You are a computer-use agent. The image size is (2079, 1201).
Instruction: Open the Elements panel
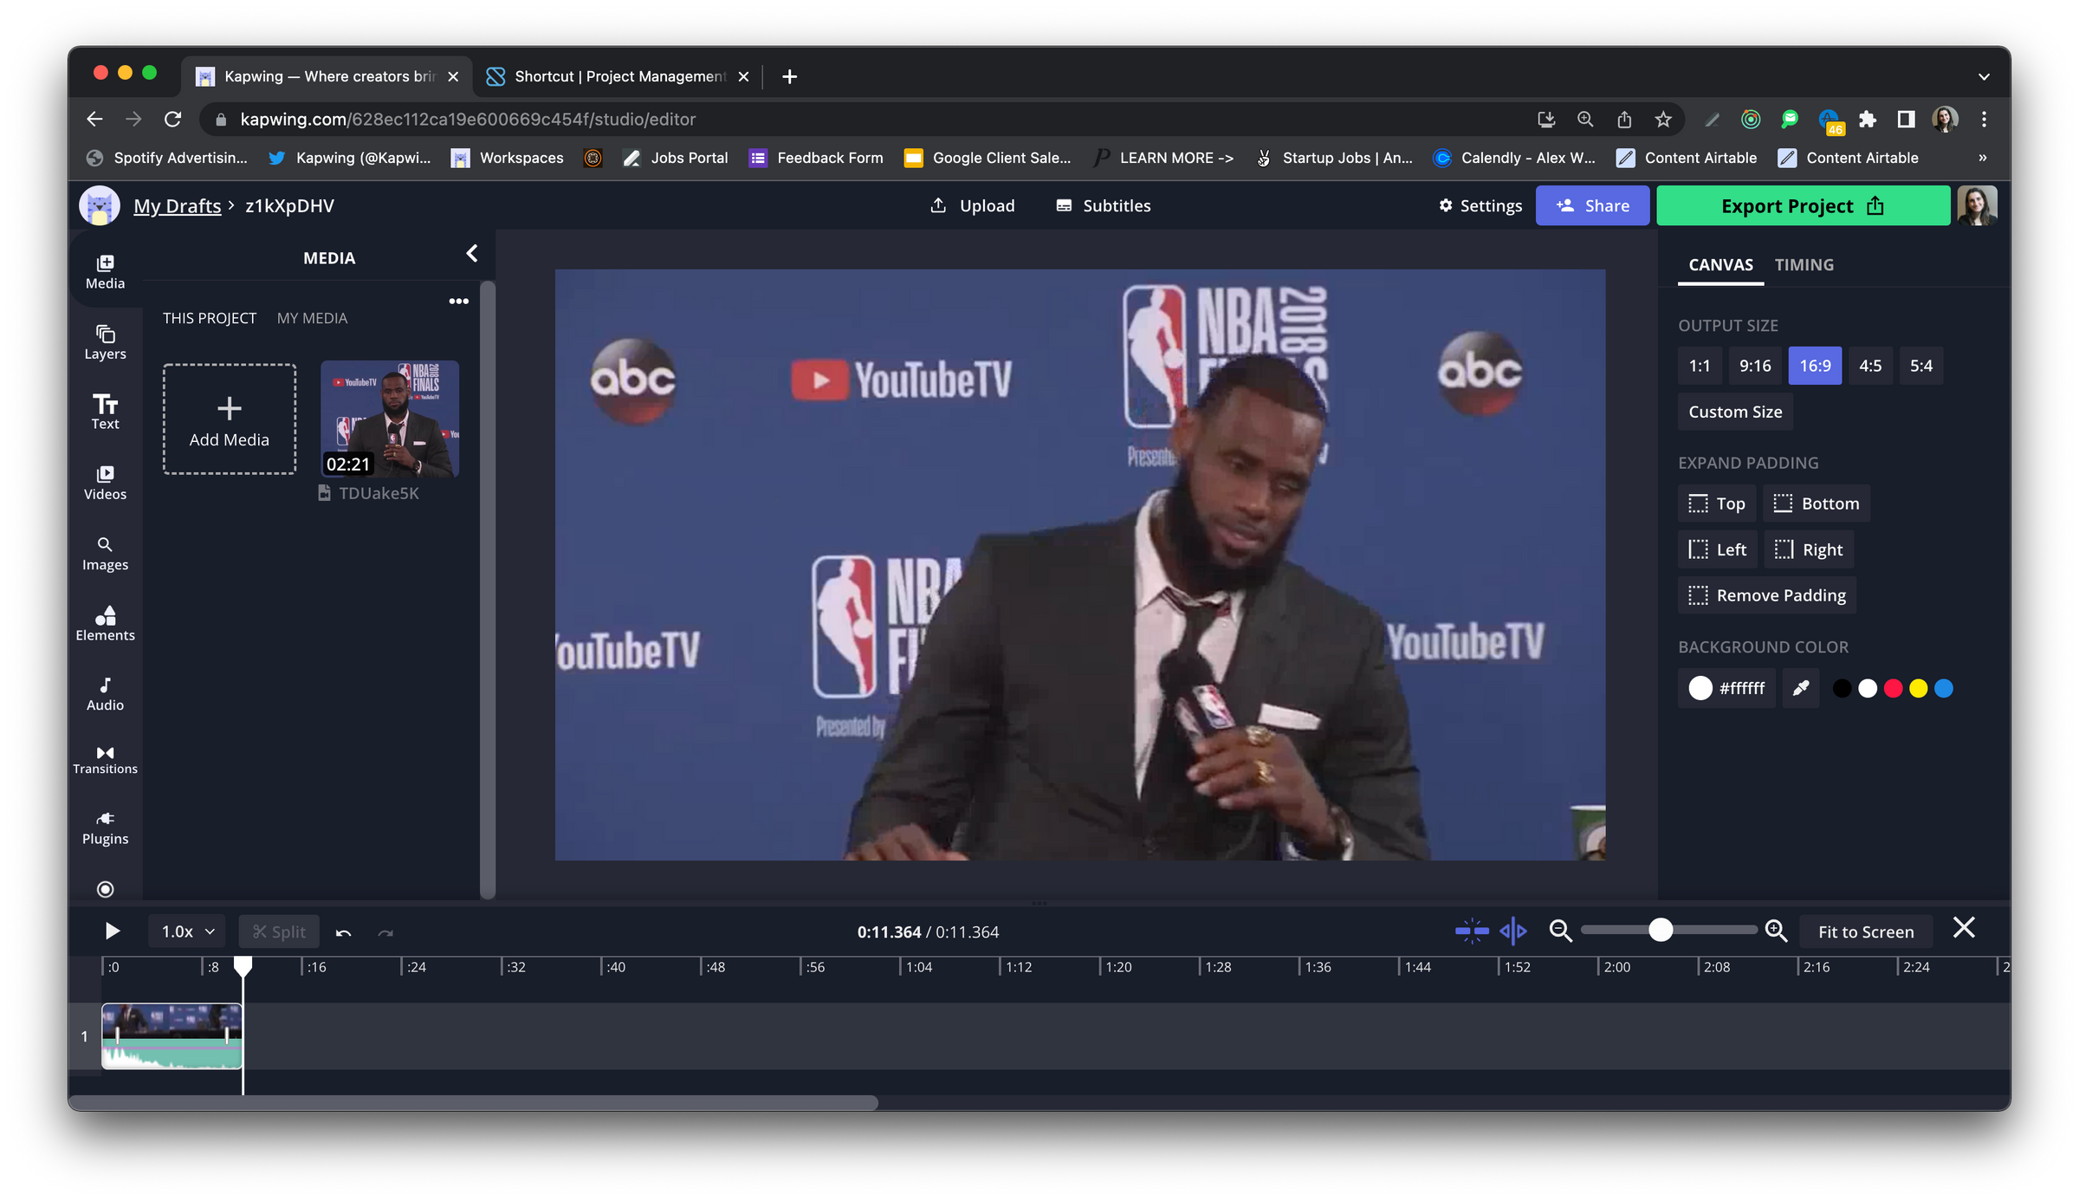pos(104,622)
